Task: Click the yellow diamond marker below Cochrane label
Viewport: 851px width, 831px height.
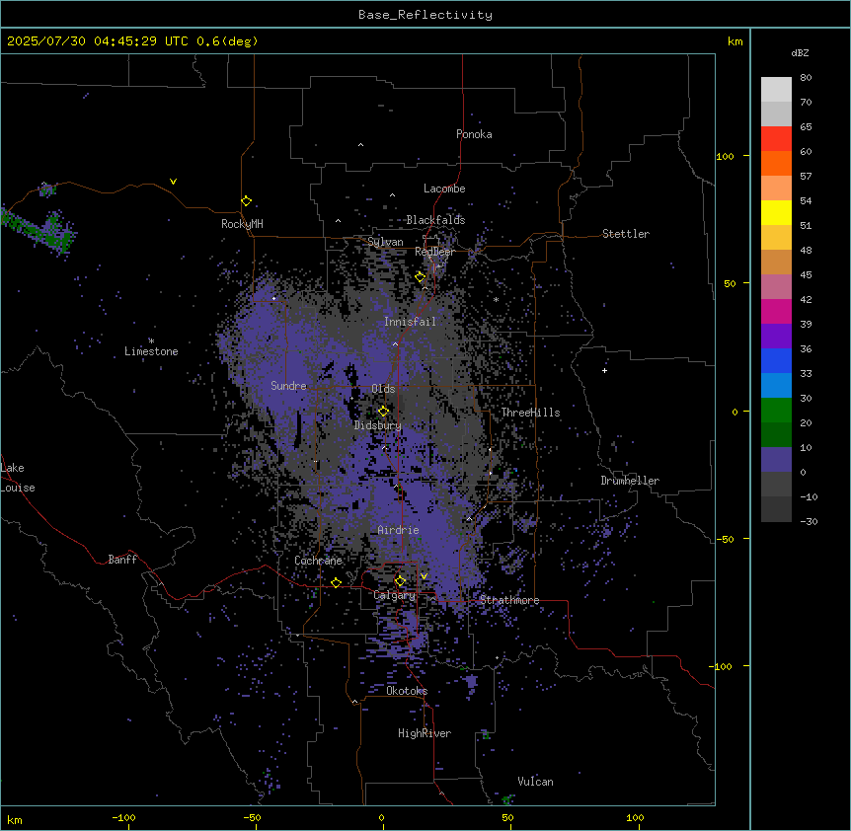Action: tap(336, 583)
